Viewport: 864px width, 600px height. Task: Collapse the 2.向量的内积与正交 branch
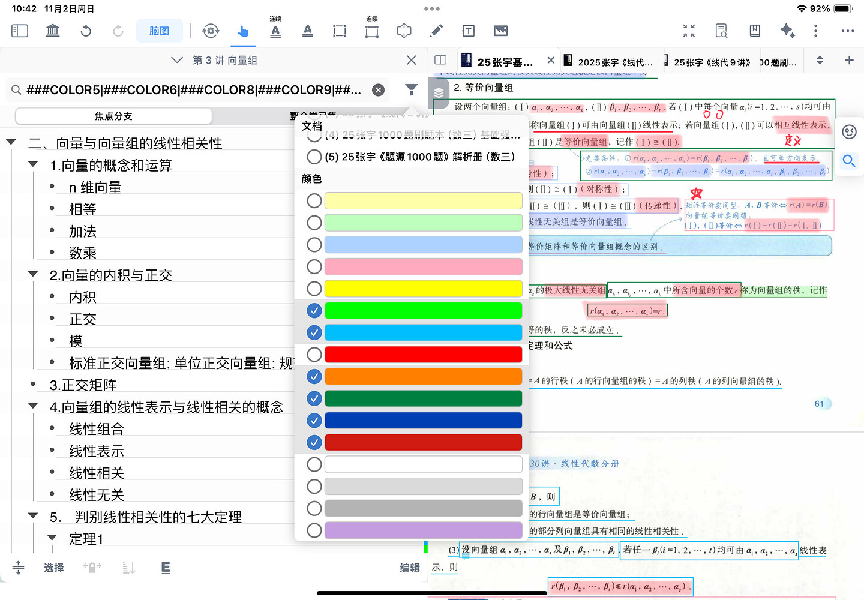[x=33, y=274]
